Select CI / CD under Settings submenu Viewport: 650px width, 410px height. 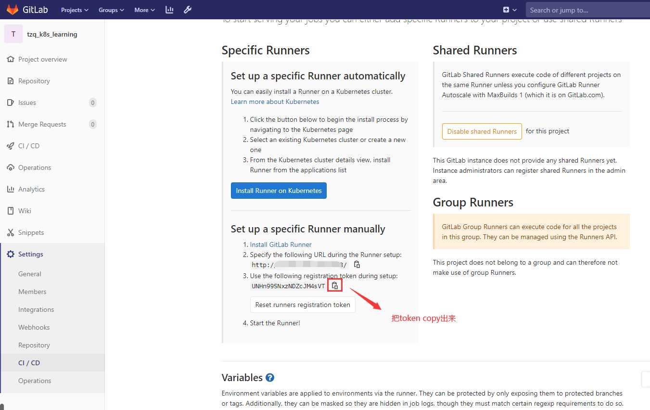tap(52, 363)
